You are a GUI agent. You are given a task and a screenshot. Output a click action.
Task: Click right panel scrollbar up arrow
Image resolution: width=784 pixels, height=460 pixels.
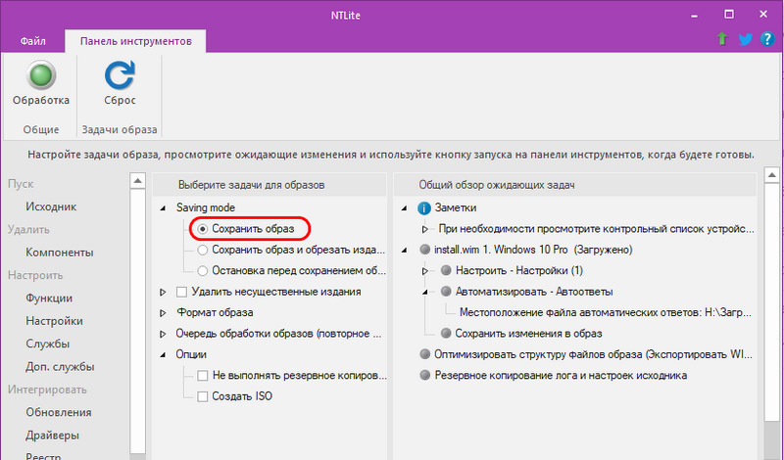[x=771, y=175]
